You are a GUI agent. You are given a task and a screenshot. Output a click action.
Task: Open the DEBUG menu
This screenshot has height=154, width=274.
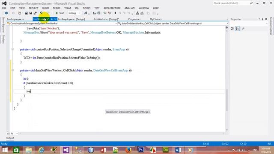[x=57, y=8]
